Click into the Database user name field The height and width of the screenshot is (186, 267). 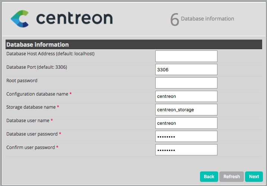tap(186, 123)
